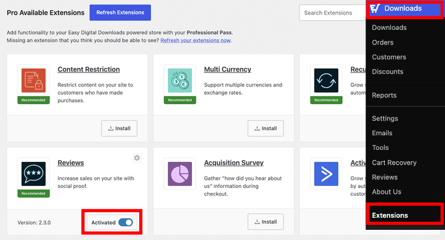Open the Acquisition Survey title link
445x240 pixels.
coord(234,163)
